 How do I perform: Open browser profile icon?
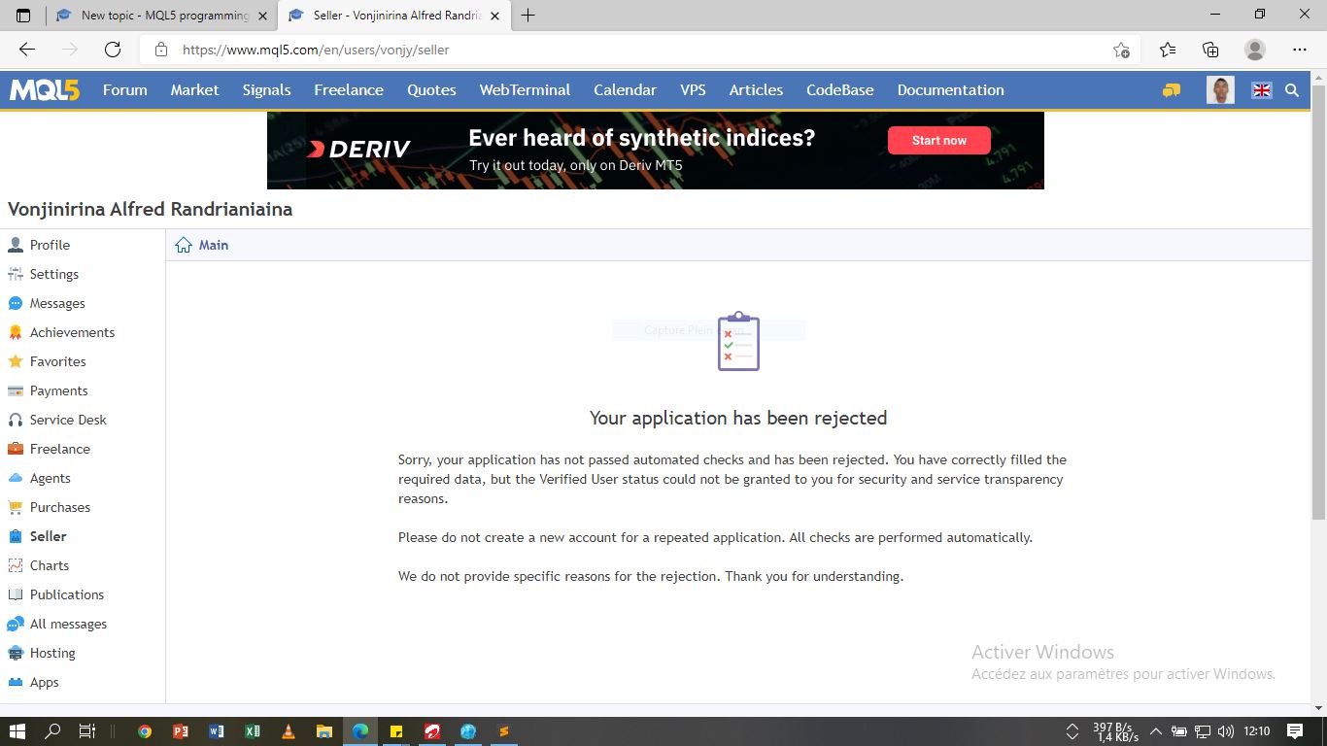coord(1255,50)
